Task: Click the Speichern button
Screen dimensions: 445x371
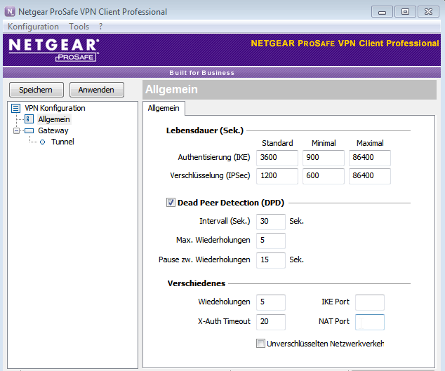Action: point(36,90)
